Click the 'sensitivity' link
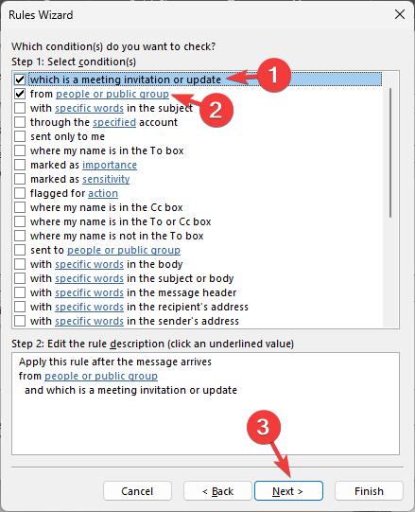 coord(106,179)
